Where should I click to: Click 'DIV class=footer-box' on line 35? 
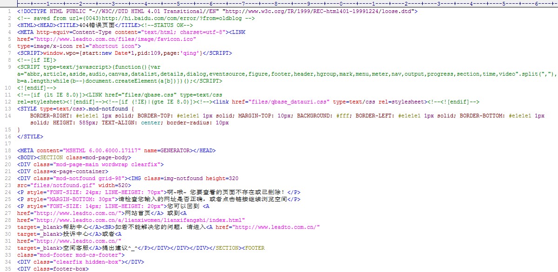click(53, 269)
